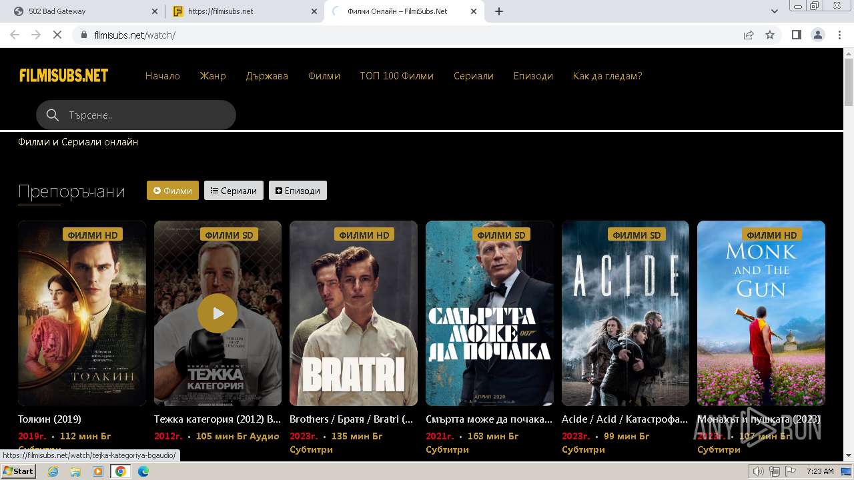
Task: Open media player from taskbar
Action: (98, 471)
